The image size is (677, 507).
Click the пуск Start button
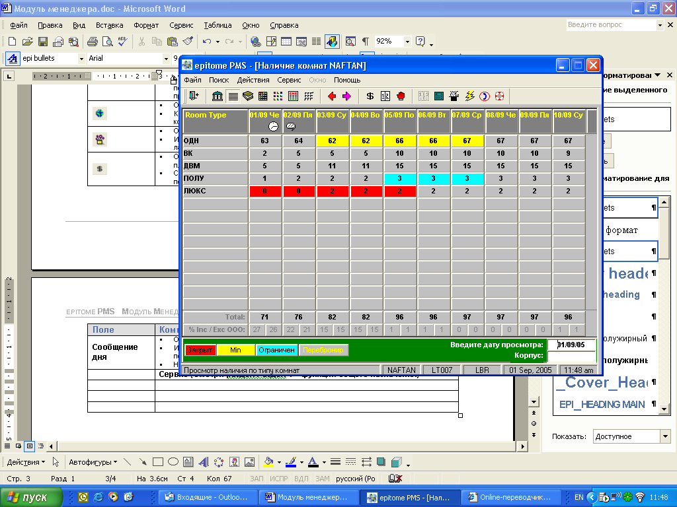[x=30, y=497]
